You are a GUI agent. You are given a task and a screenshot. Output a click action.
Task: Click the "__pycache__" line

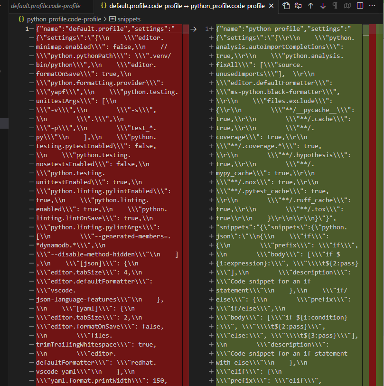coord(285,110)
